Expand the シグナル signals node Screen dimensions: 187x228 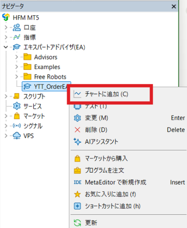[x=6, y=126]
